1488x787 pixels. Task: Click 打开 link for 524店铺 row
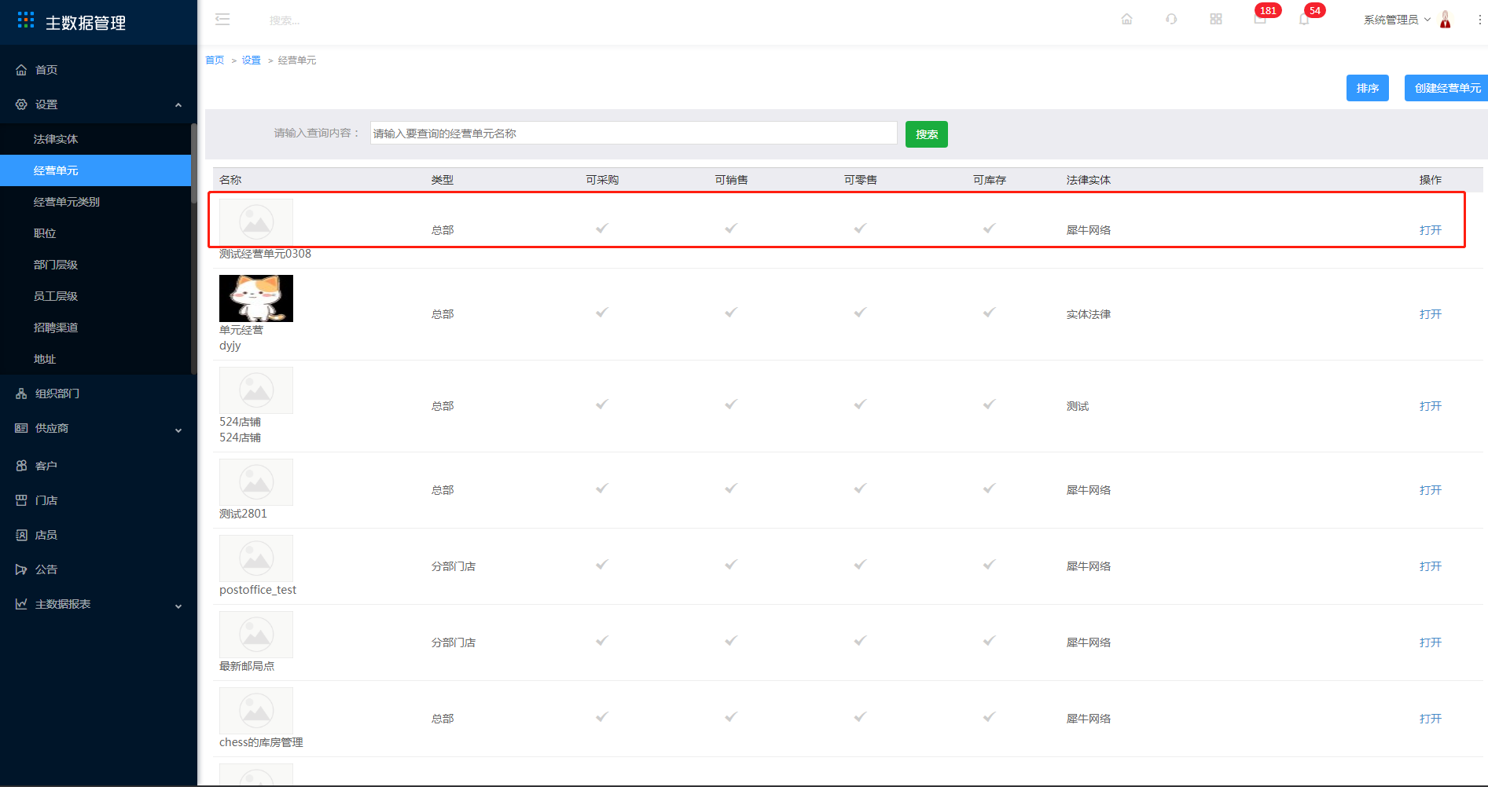(x=1431, y=406)
